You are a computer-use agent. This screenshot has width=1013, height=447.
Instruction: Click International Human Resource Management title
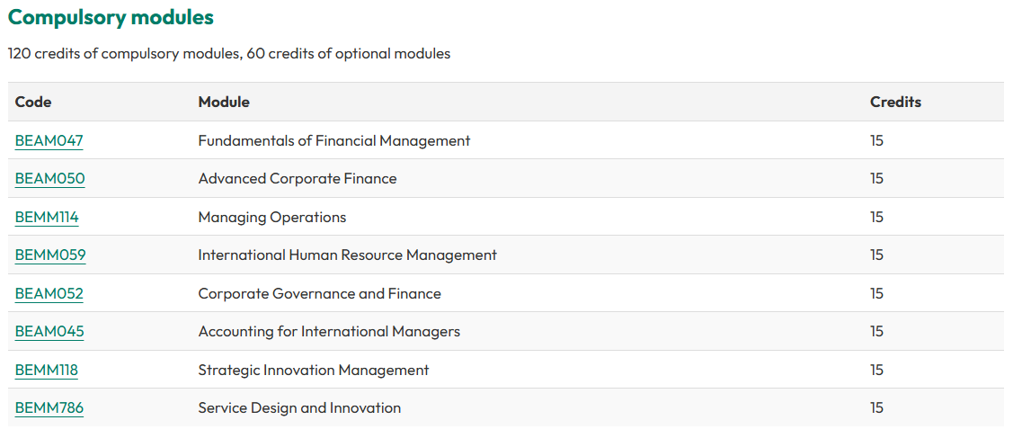(x=347, y=255)
